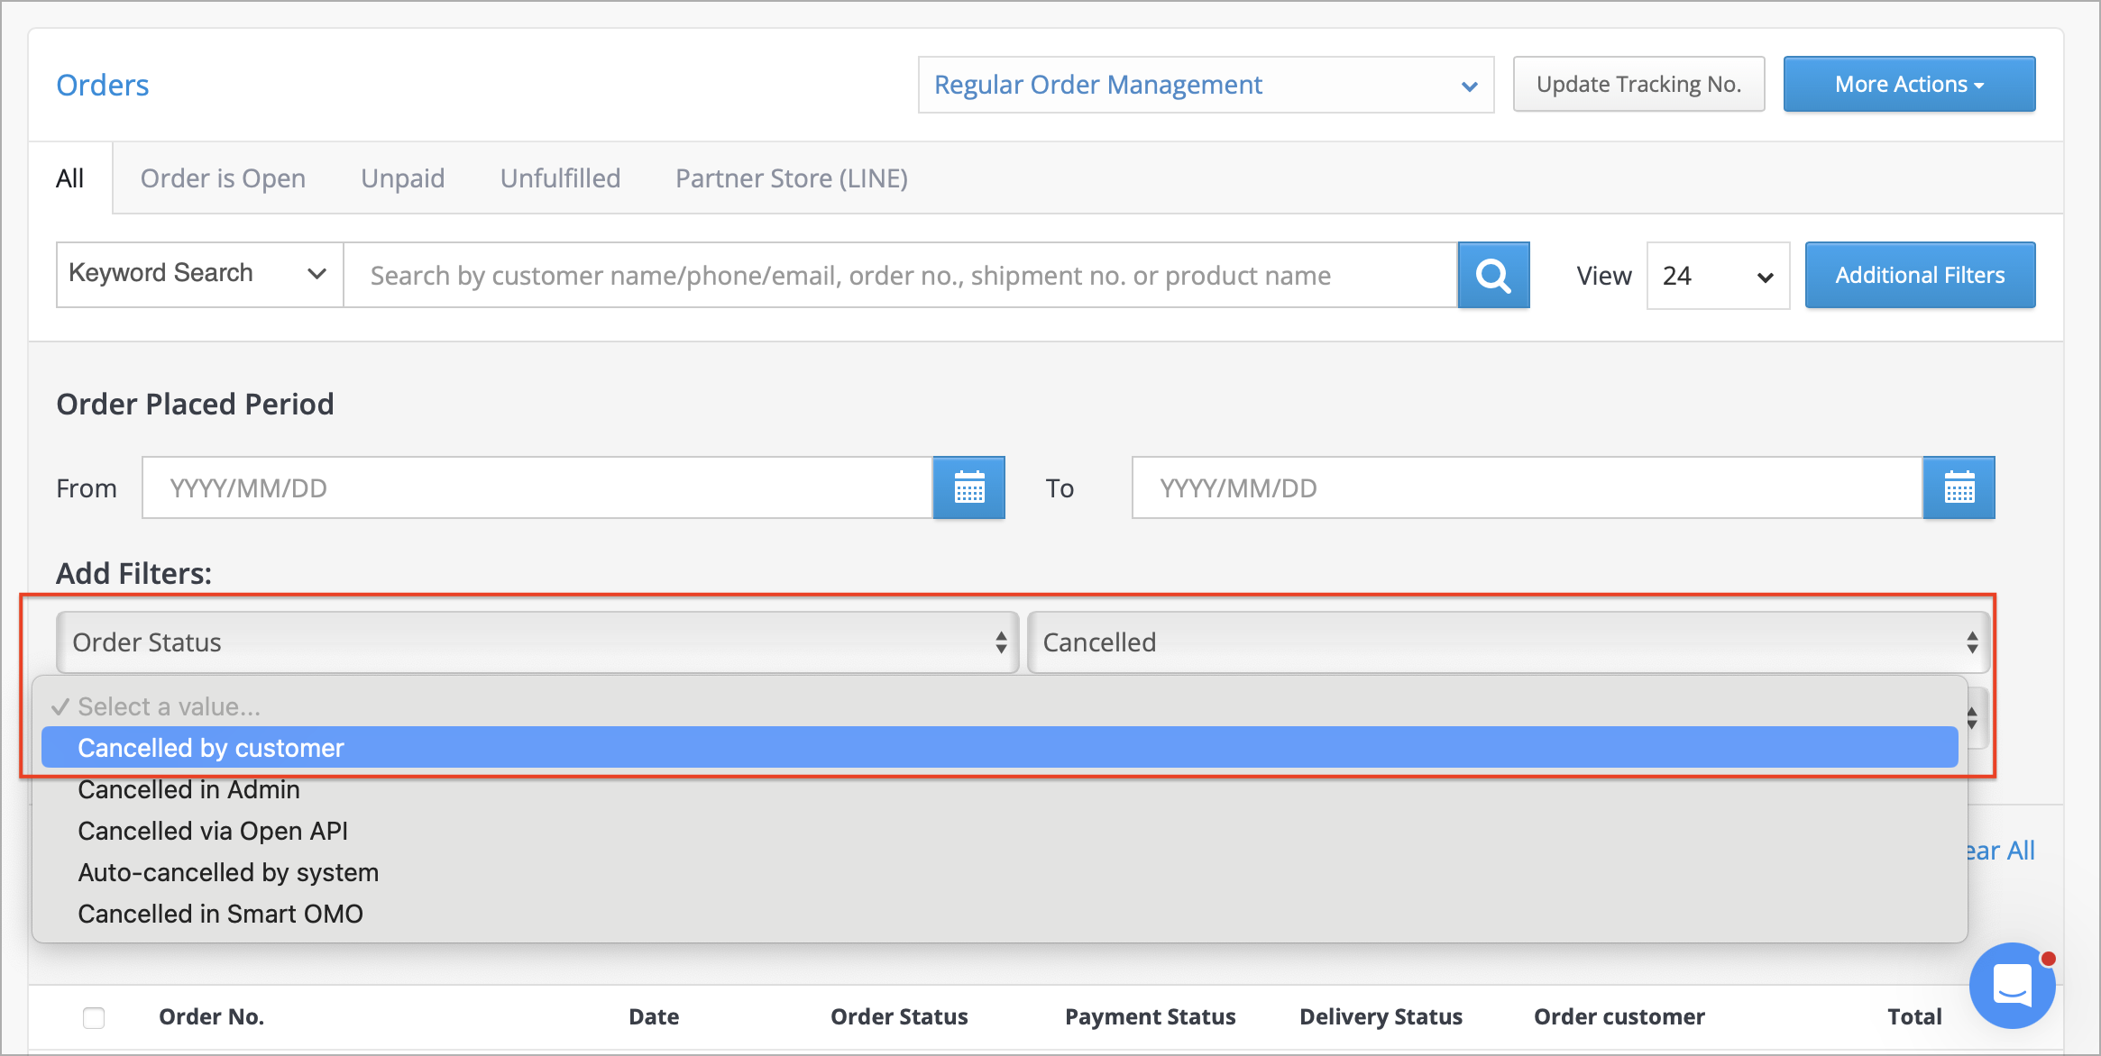This screenshot has width=2101, height=1056.
Task: Click the Payment Status column header
Action: tap(1150, 1016)
